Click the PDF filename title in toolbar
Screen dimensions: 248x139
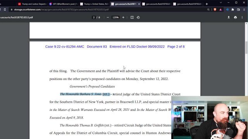coord(16,17)
